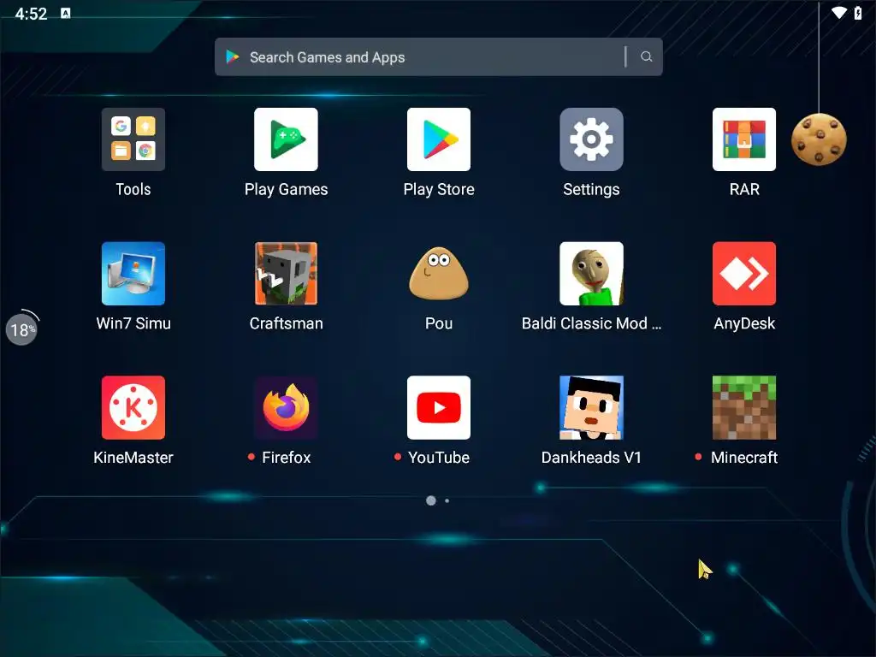Image resolution: width=876 pixels, height=657 pixels.
Task: Open the Tools folder
Action: pyautogui.click(x=133, y=139)
